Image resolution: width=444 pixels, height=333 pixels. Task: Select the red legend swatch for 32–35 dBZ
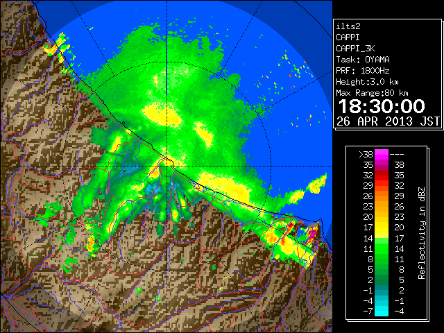click(382, 176)
